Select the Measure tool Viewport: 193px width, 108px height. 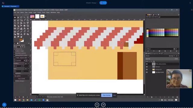coord(15,23)
